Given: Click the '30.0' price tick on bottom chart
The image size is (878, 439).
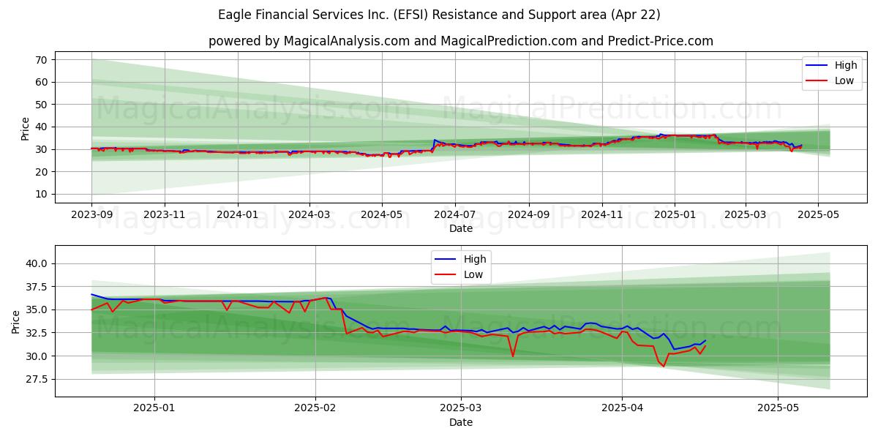Looking at the screenshot, I should tap(37, 356).
